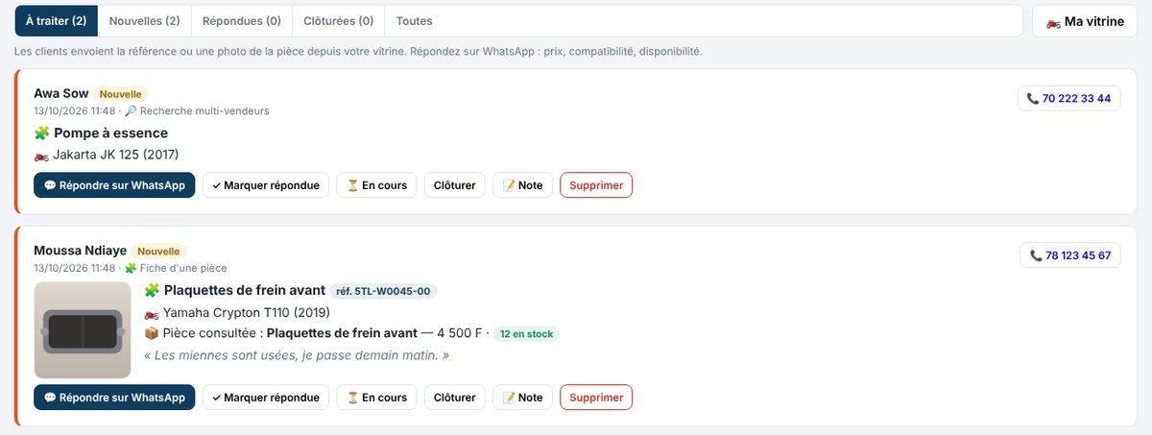Set Moussa Ndiaye's request to En cours

[x=376, y=398]
